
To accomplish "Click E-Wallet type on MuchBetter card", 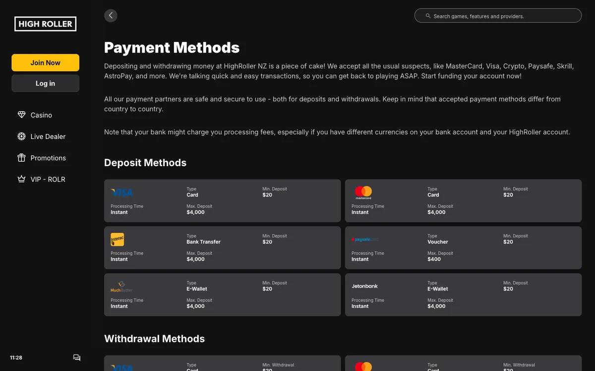I will point(197,289).
